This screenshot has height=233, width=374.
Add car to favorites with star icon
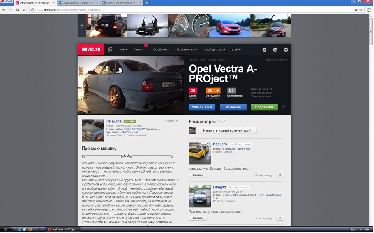coord(283,107)
